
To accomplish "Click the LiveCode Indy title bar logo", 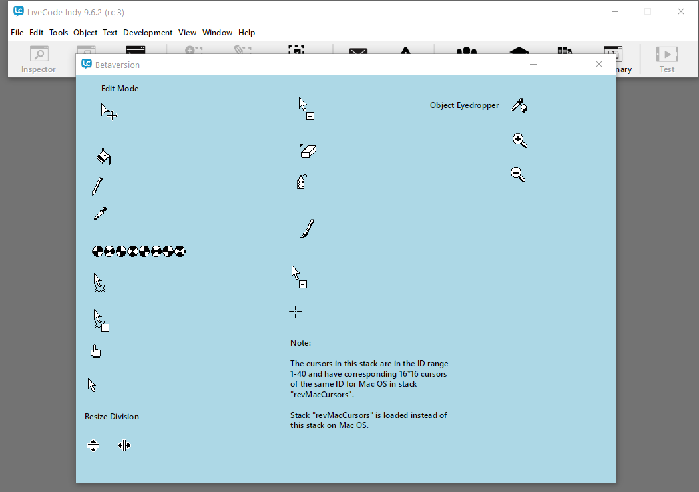I will tap(18, 11).
